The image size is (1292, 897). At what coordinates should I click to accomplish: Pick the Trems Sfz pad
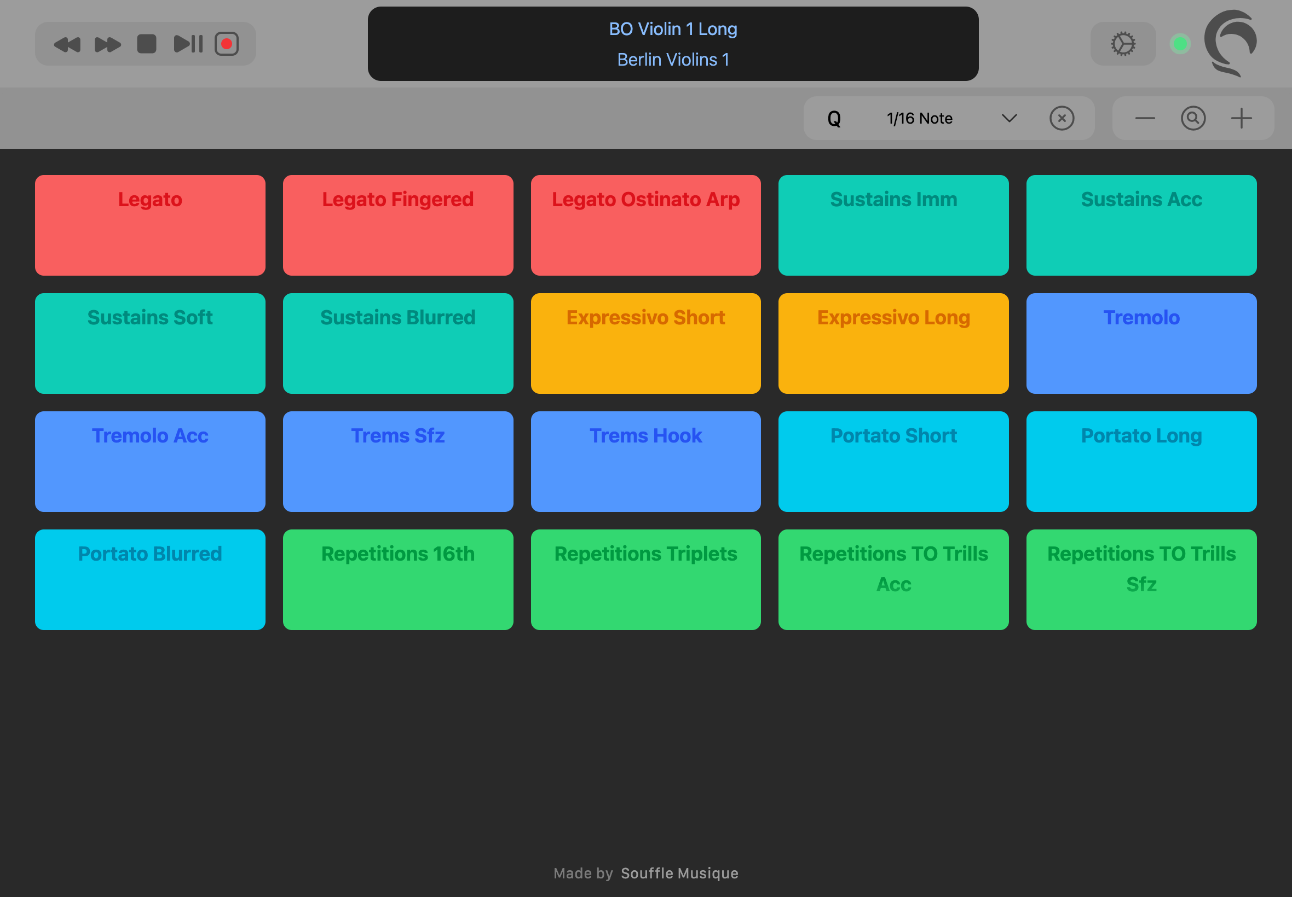[x=398, y=462]
